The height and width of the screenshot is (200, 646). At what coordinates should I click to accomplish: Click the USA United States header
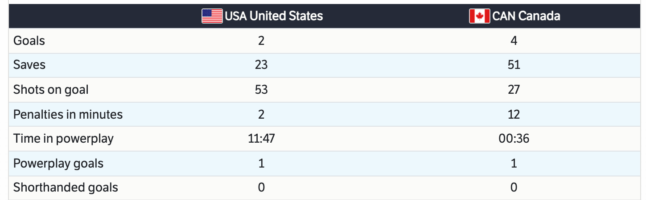(x=273, y=16)
